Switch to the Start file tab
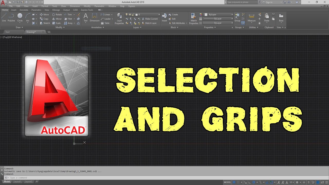 tap(8, 32)
